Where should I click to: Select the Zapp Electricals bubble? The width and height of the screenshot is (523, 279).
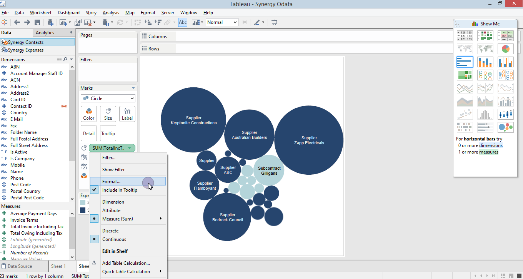pyautogui.click(x=309, y=140)
